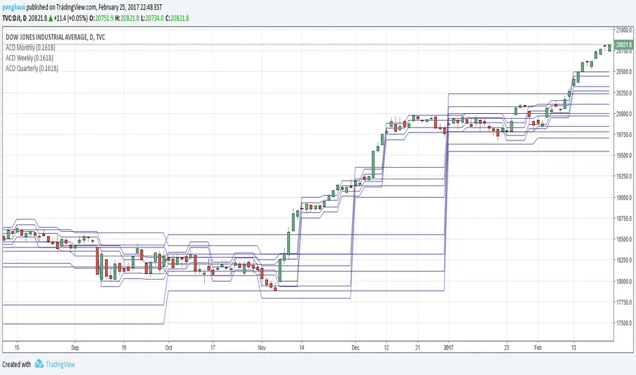
Task: Click the 18750.0 price axis label
Action: click(x=624, y=218)
